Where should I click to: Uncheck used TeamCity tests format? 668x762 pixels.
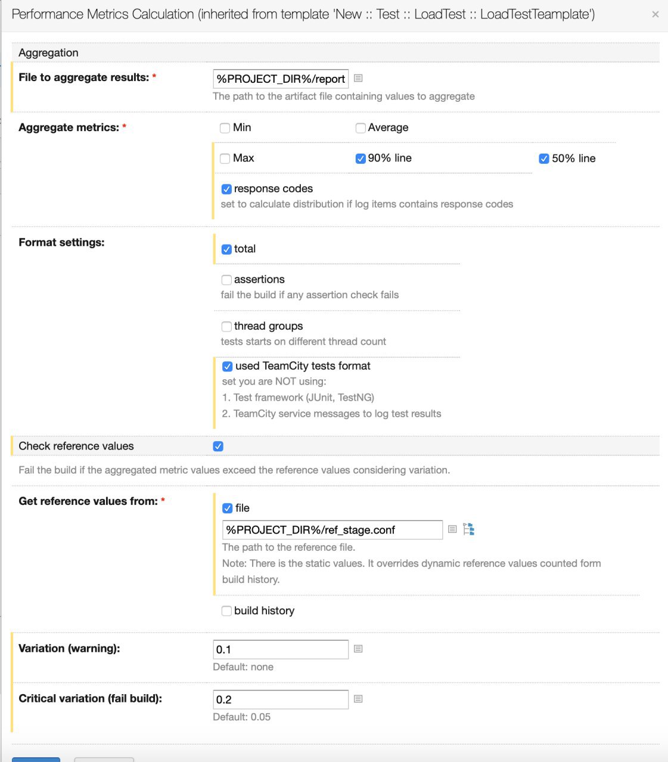(228, 366)
